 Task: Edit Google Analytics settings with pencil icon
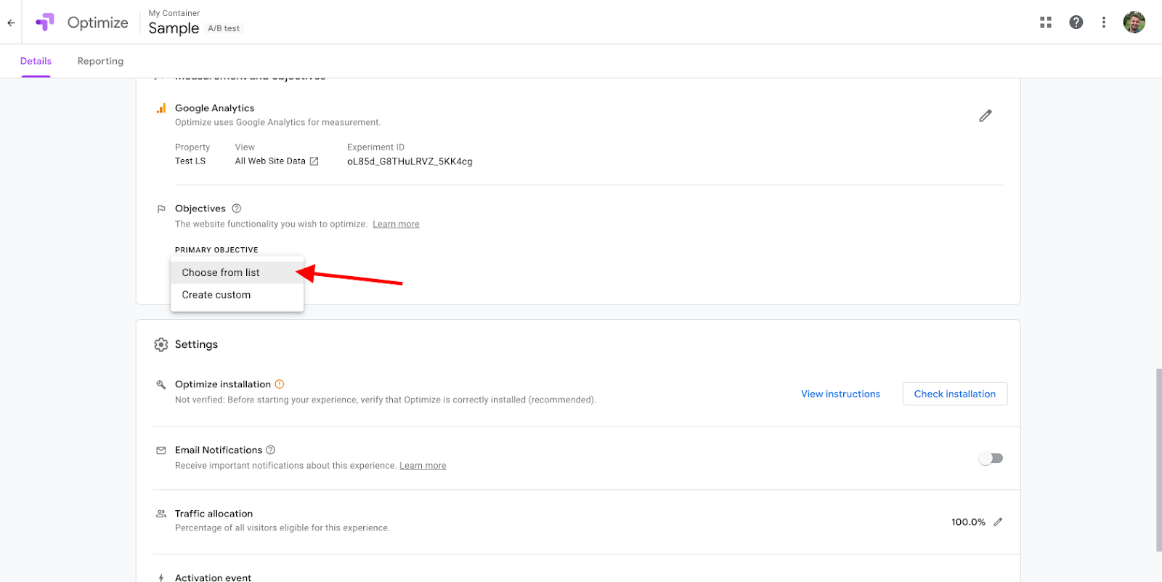pyautogui.click(x=986, y=116)
